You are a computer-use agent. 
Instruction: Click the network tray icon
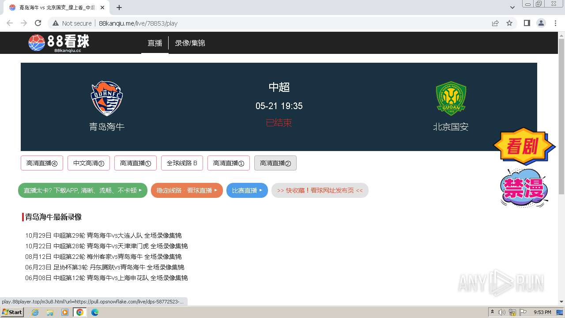512,312
